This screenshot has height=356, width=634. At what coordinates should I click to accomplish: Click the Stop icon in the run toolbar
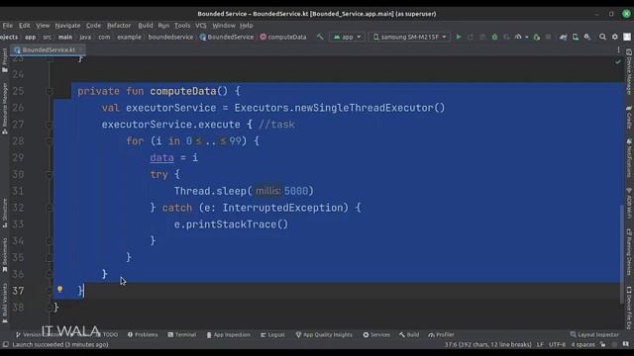[x=548, y=37]
